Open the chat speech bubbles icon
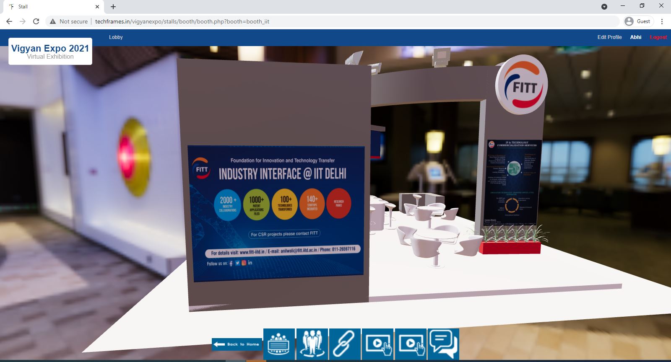Screen dimensions: 671x362 [x=444, y=344]
